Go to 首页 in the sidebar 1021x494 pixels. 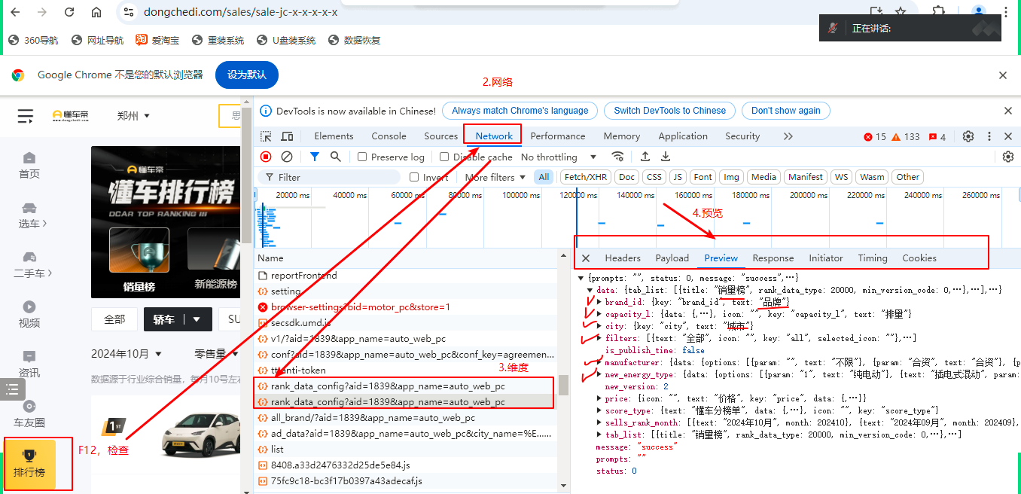pos(29,166)
